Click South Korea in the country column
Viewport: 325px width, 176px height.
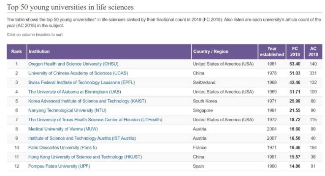click(x=205, y=101)
